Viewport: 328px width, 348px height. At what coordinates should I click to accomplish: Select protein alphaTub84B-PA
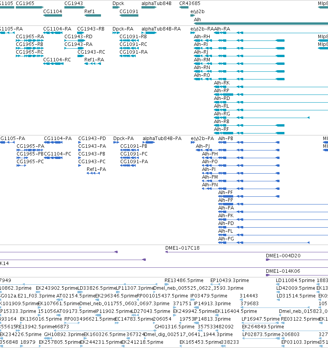(149, 142)
